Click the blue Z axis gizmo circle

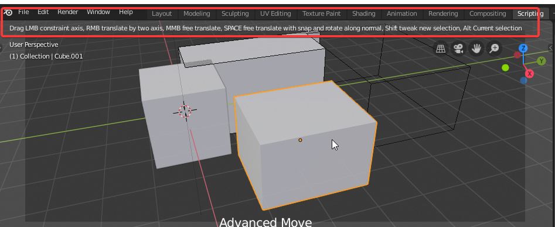point(523,48)
